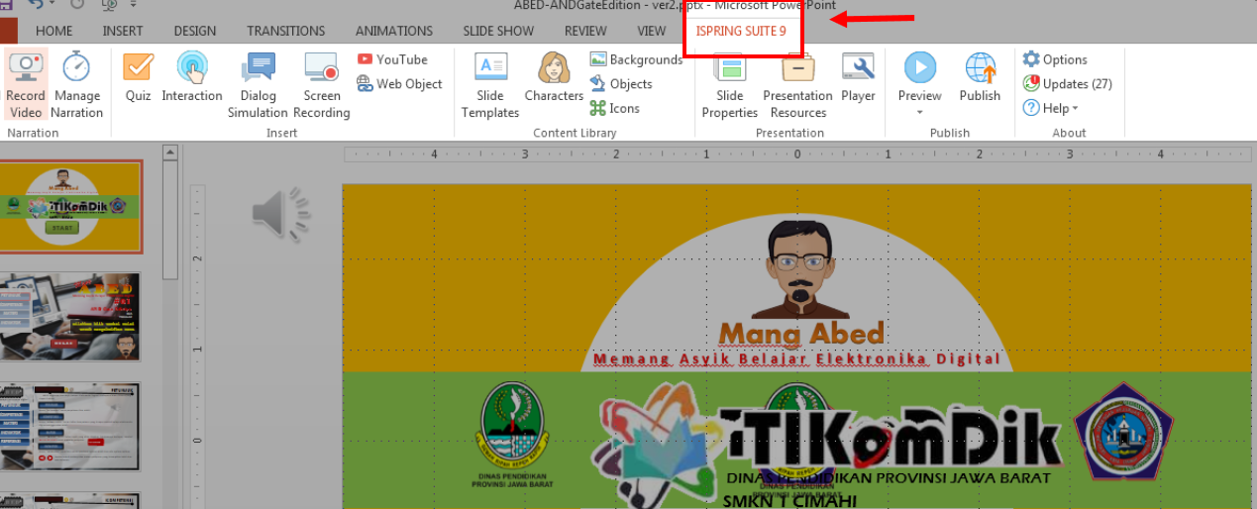1257x509 pixels.
Task: Open Objects content library
Action: [621, 84]
